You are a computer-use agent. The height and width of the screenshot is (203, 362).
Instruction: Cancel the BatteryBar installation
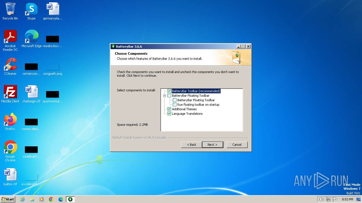pos(237,145)
